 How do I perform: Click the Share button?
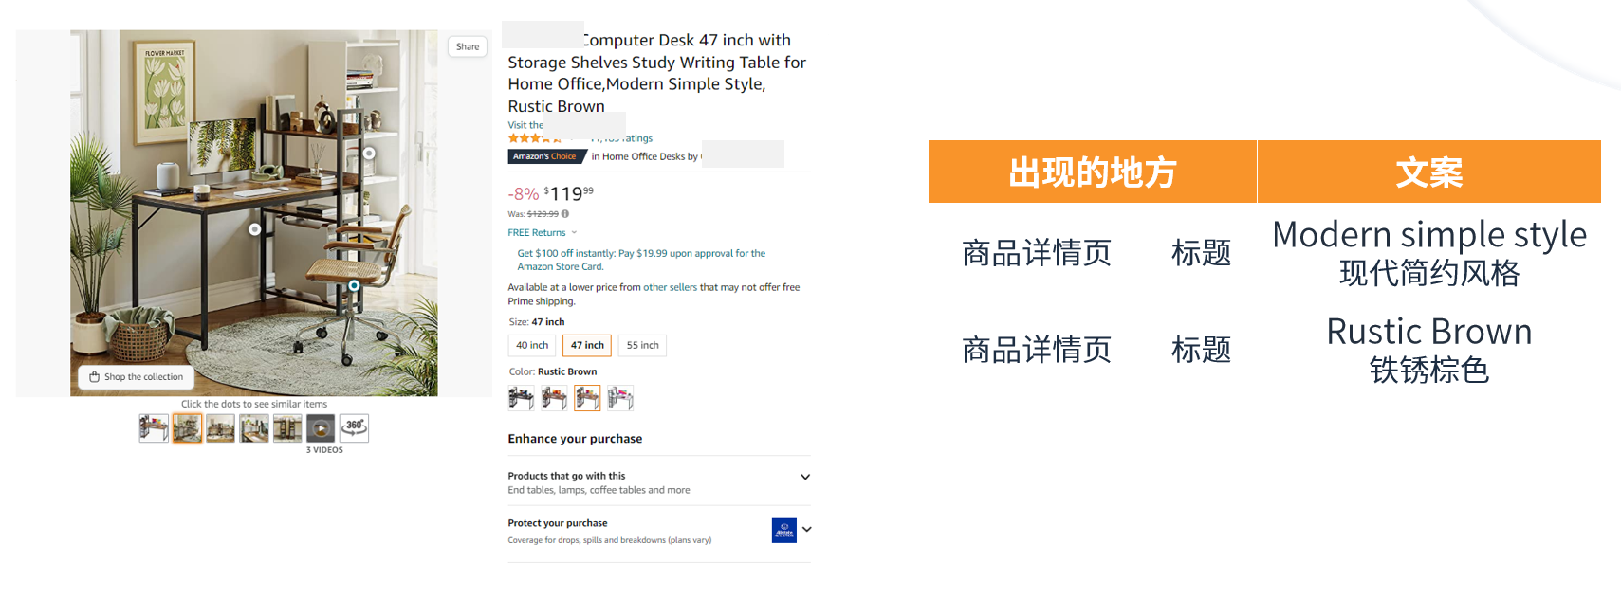point(468,46)
